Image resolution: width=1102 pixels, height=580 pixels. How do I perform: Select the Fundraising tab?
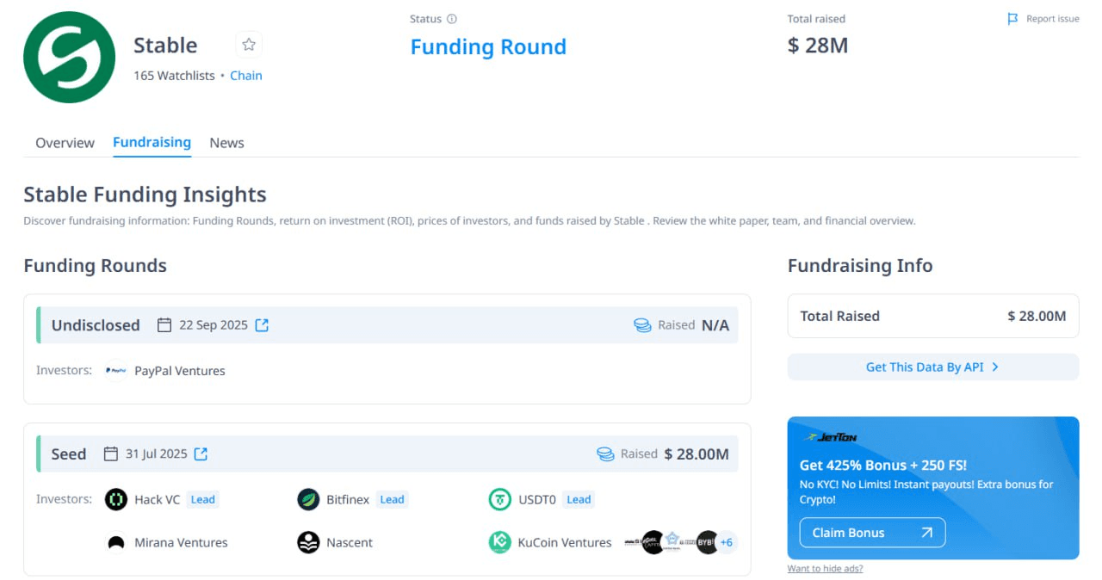point(152,143)
